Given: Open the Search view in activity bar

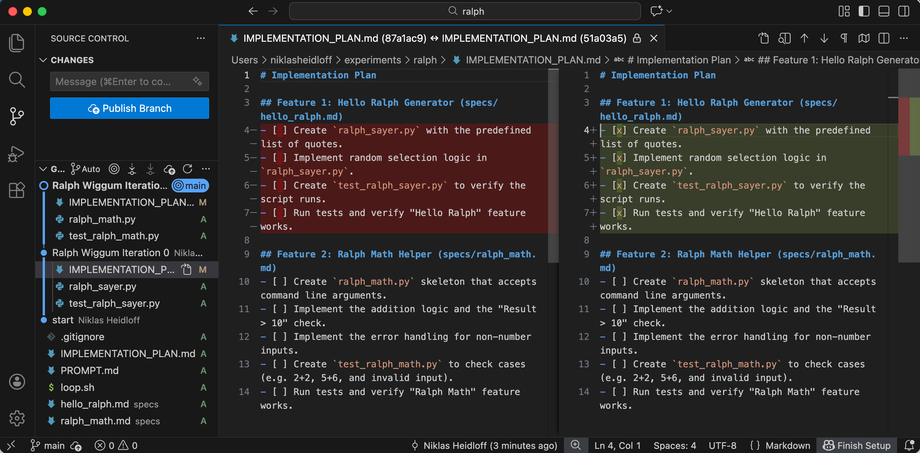Looking at the screenshot, I should 17,79.
